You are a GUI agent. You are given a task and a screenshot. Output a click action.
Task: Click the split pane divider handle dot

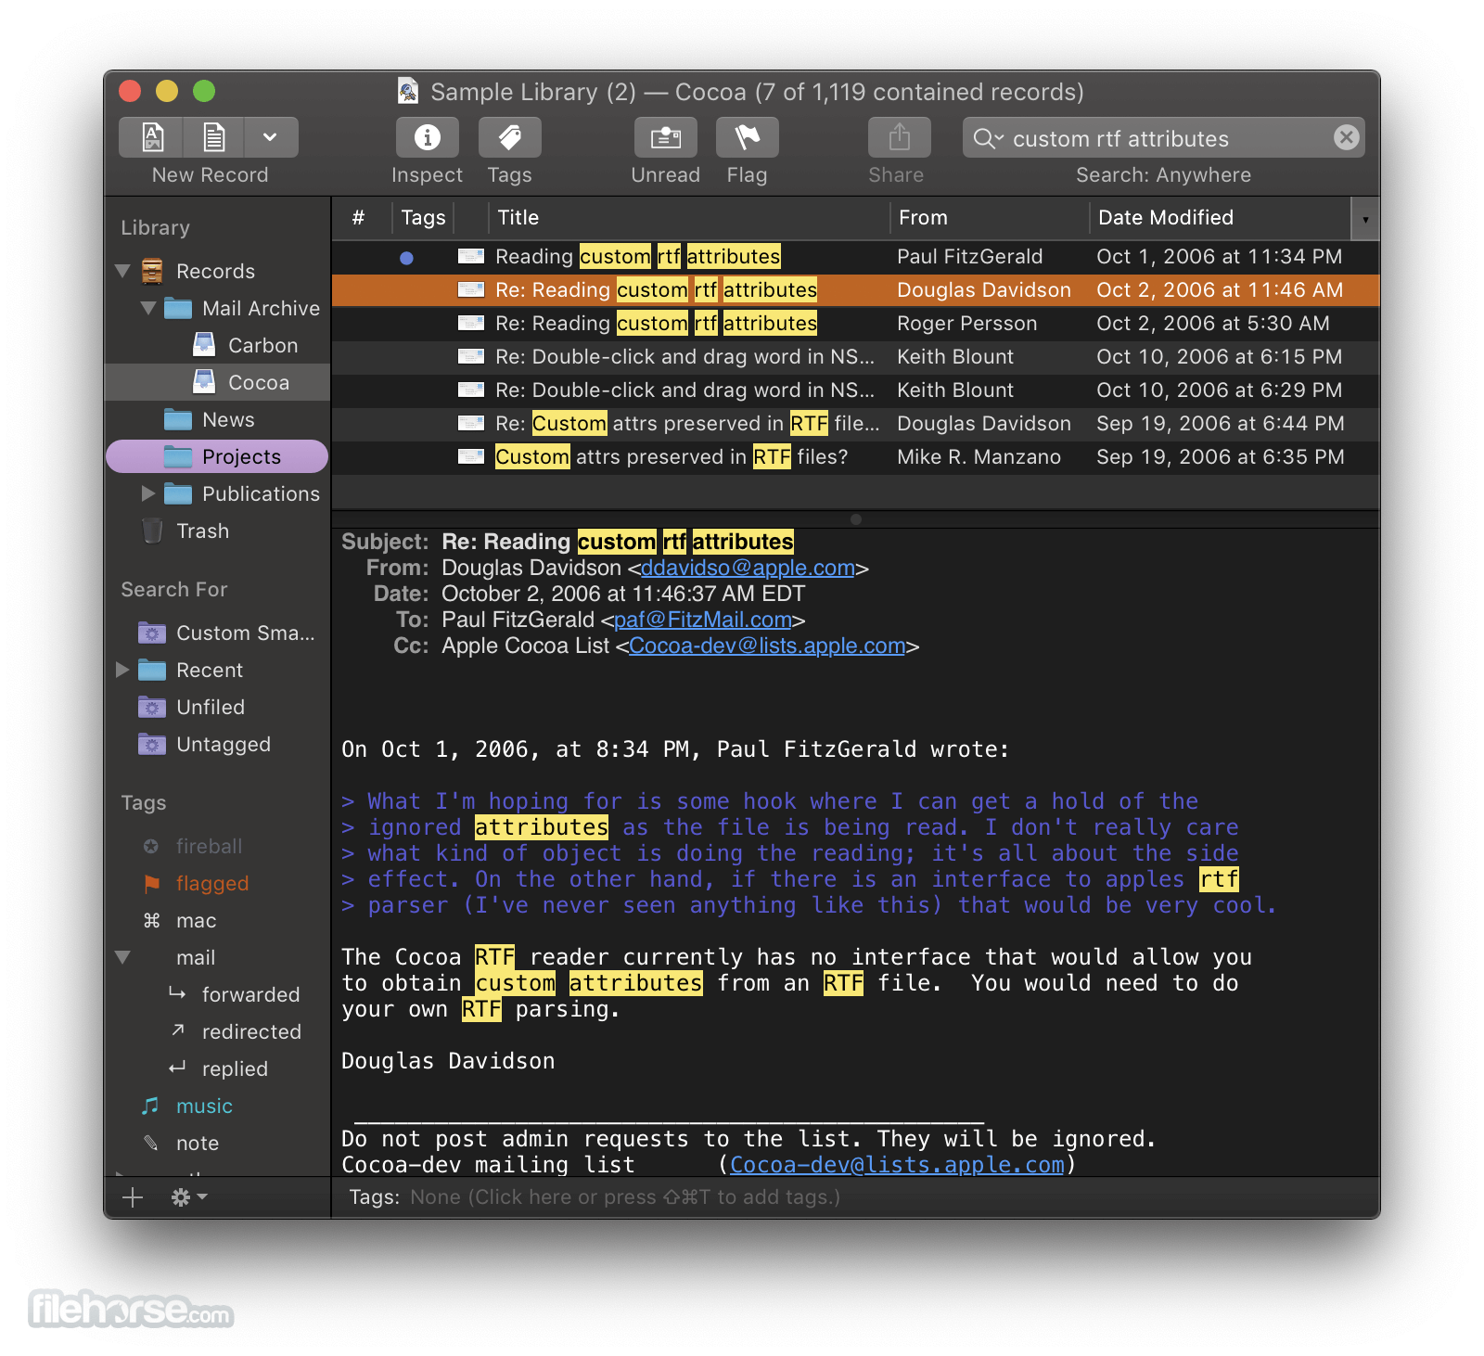pos(856,519)
